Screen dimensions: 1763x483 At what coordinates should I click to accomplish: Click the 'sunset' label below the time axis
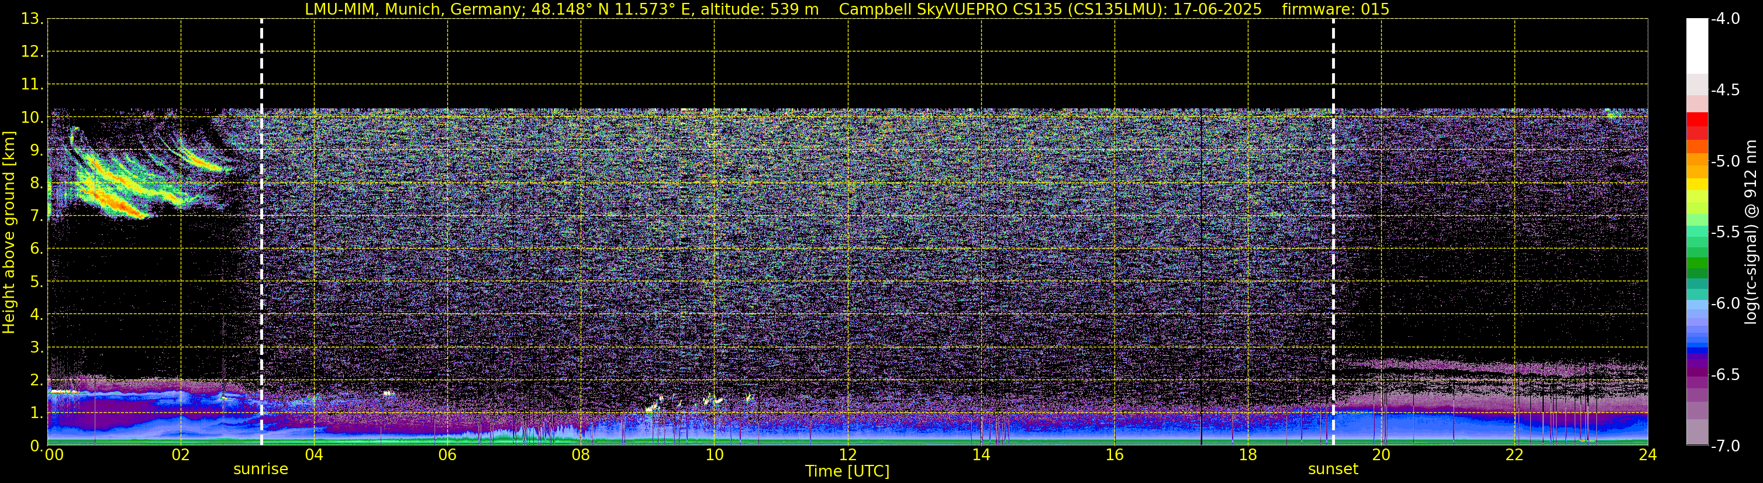[1333, 470]
